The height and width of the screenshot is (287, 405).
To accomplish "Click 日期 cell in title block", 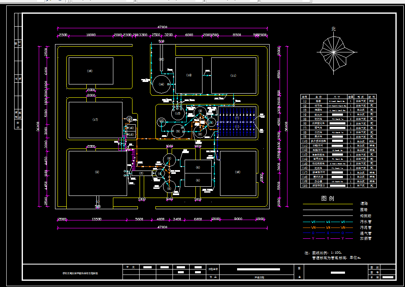I will [374, 277].
